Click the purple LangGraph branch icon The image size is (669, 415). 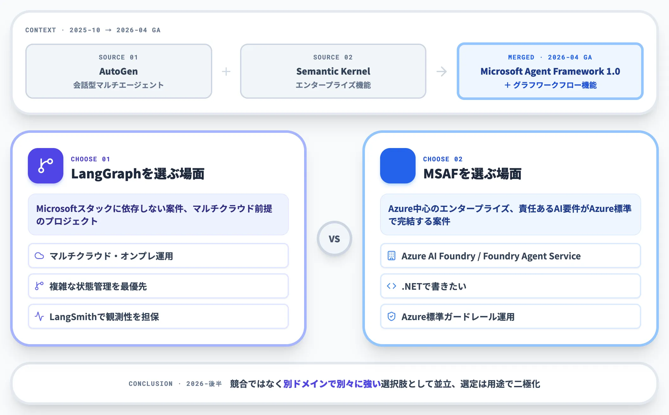(46, 166)
